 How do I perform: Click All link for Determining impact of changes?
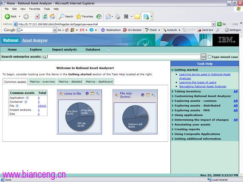pyautogui.click(x=235, y=120)
